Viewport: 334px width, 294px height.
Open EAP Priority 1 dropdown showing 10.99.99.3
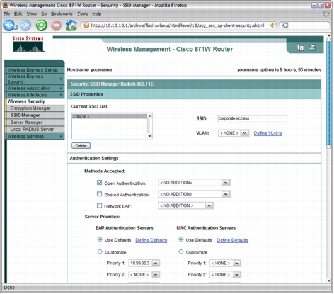point(144,263)
